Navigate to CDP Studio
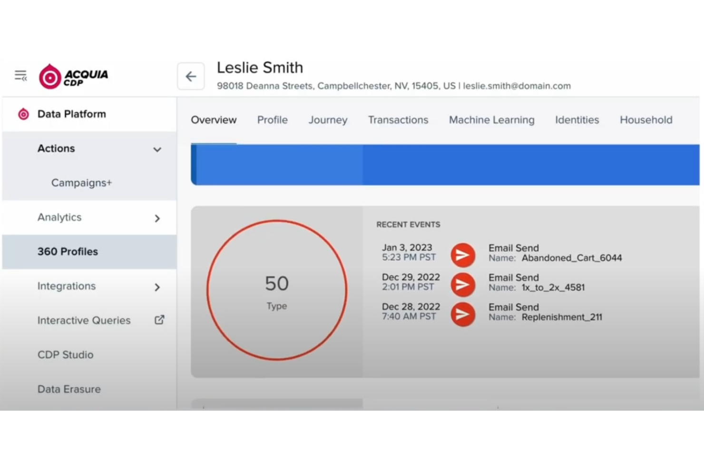Image resolution: width=704 pixels, height=469 pixels. pos(65,354)
